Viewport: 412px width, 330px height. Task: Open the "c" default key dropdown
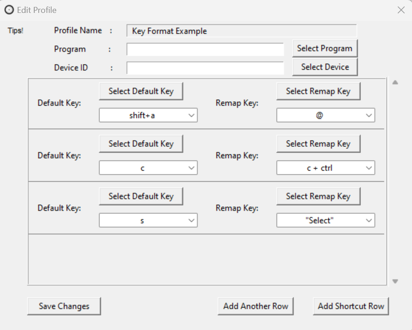point(148,167)
